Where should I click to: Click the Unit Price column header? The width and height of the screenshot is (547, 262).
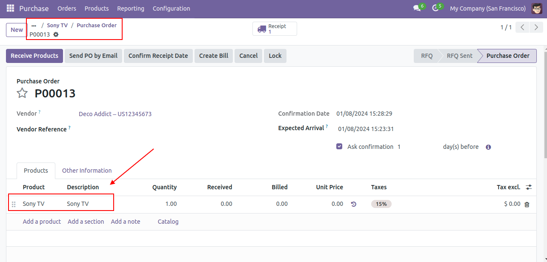[329, 187]
